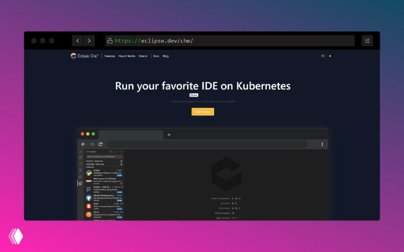Click the Start Now button
The width and height of the screenshot is (404, 252).
[x=203, y=111]
